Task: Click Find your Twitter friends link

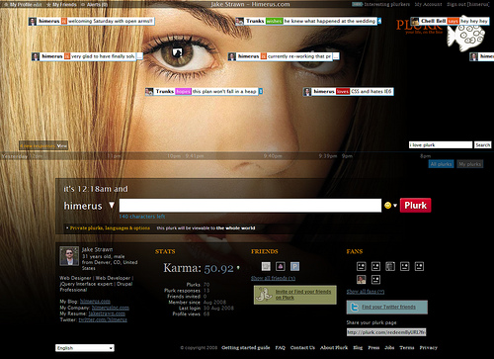Action: [388, 307]
